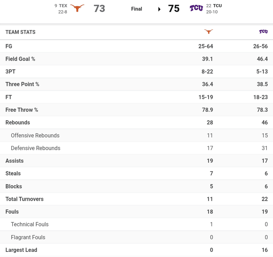Select the Field Goal % row label
273x257 pixels.
click(20, 59)
